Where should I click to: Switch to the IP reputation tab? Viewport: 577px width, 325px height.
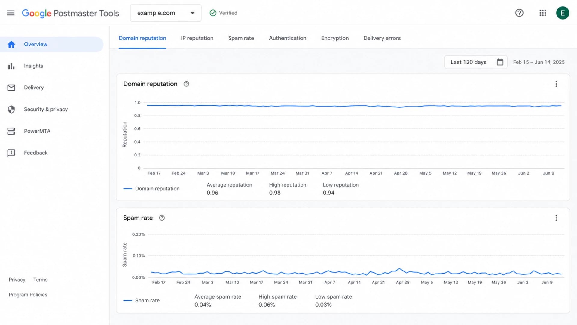point(197,38)
